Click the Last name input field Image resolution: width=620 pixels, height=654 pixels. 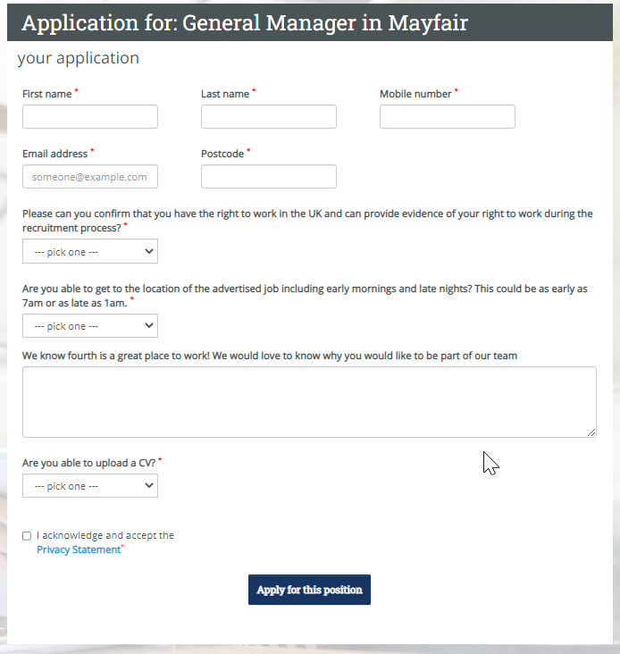269,117
